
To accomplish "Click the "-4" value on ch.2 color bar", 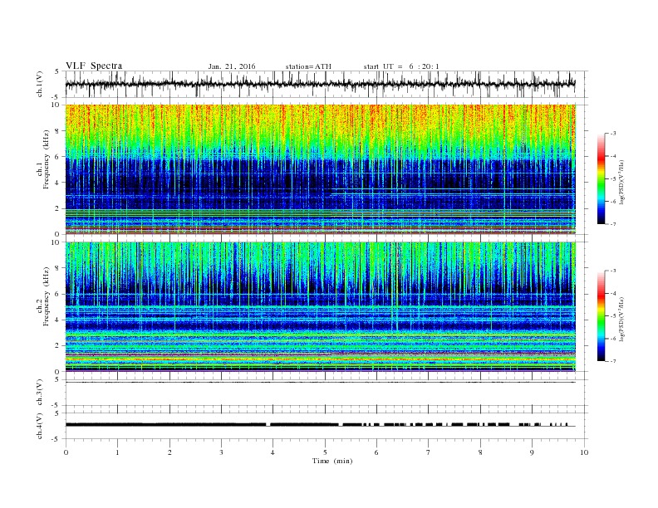I will pyautogui.click(x=613, y=293).
